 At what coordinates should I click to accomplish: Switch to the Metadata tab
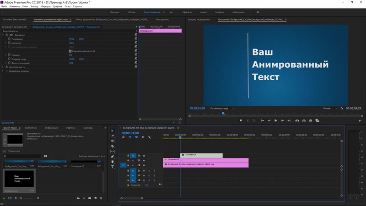click(162, 20)
